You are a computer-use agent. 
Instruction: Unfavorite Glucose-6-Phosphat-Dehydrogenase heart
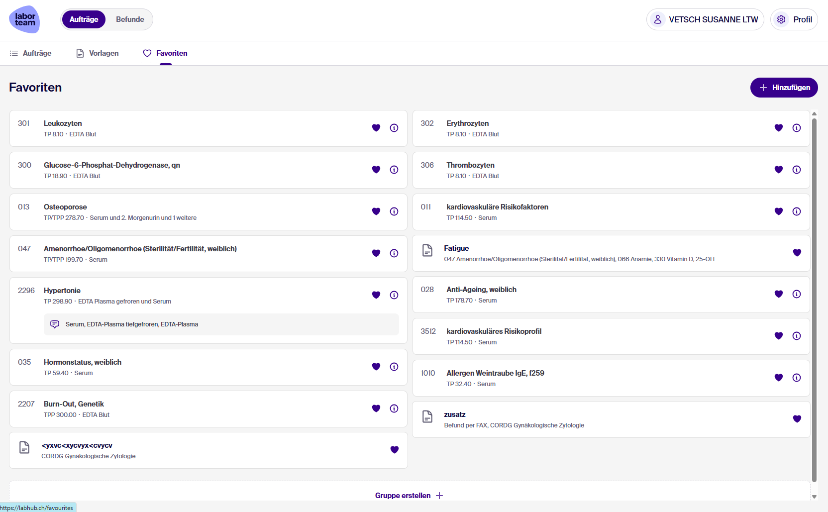376,170
